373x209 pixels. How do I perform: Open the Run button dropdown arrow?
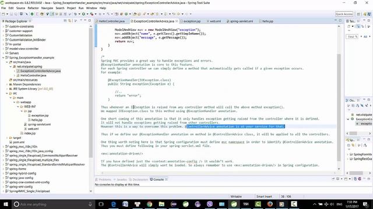(87, 14)
